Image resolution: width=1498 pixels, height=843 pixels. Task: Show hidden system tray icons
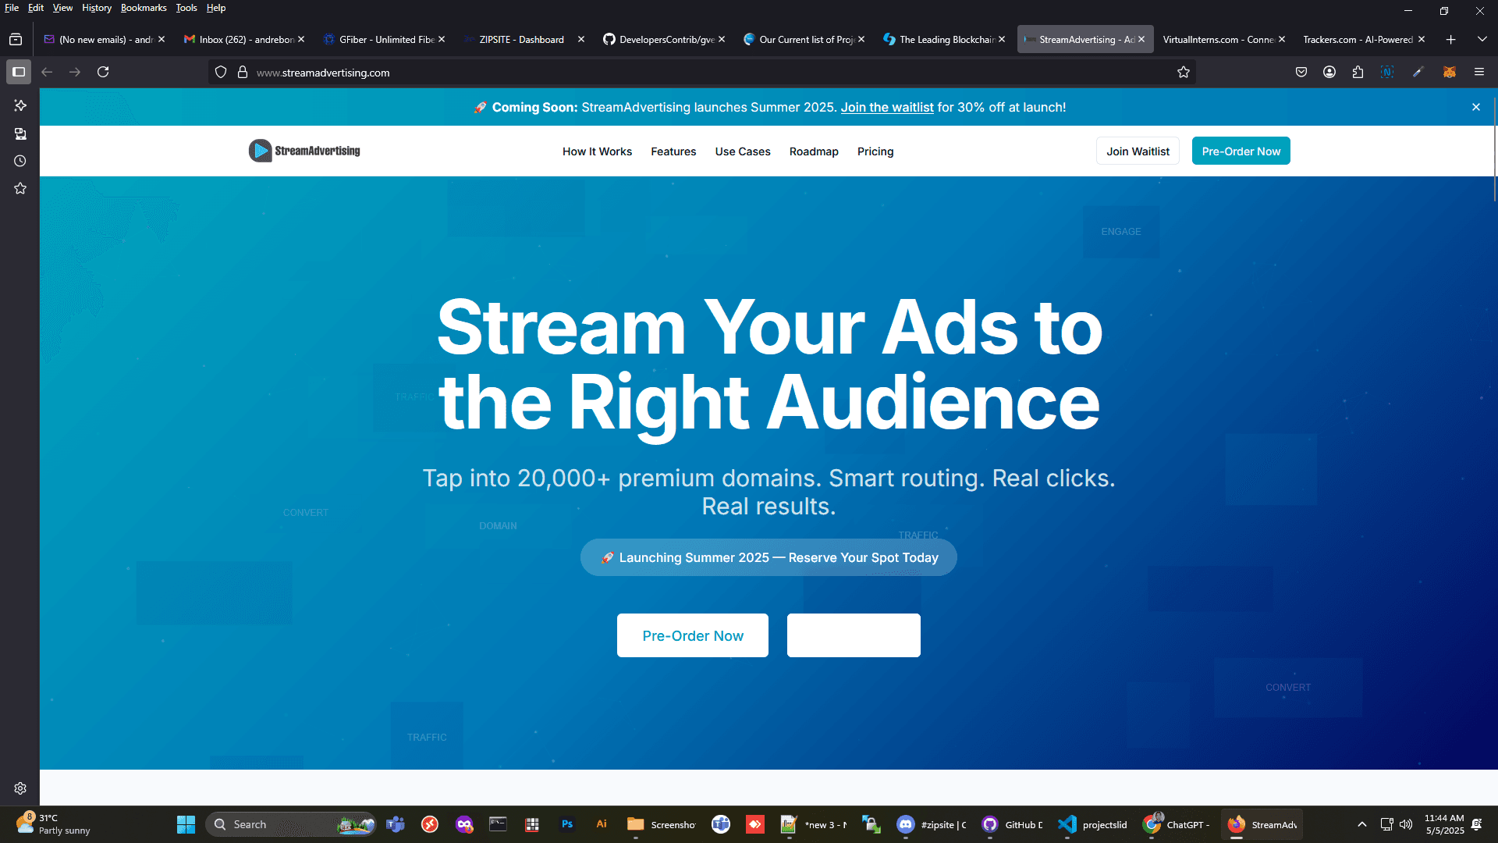(1362, 824)
